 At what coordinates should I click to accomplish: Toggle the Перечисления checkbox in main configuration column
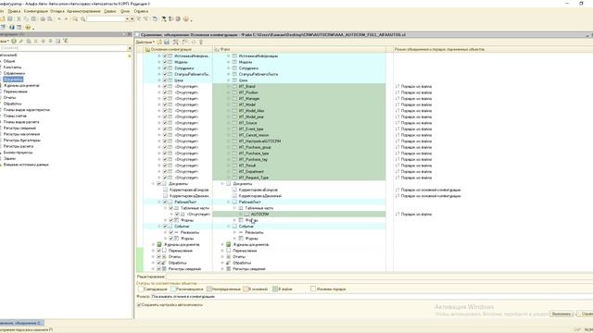pyautogui.click(x=158, y=251)
